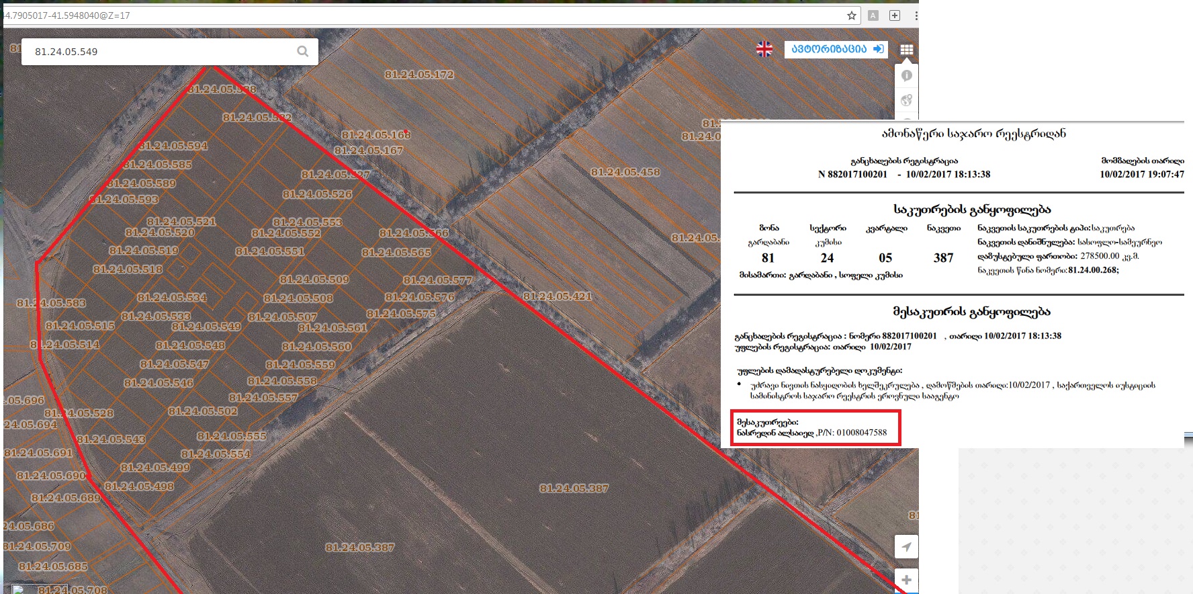Select map parcel label 81.24.05.458
The height and width of the screenshot is (594, 1193).
point(625,172)
